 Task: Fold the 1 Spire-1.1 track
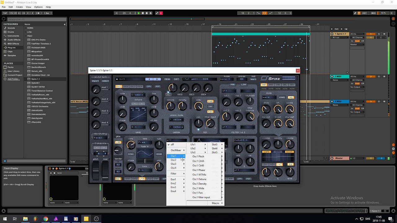click(x=332, y=34)
